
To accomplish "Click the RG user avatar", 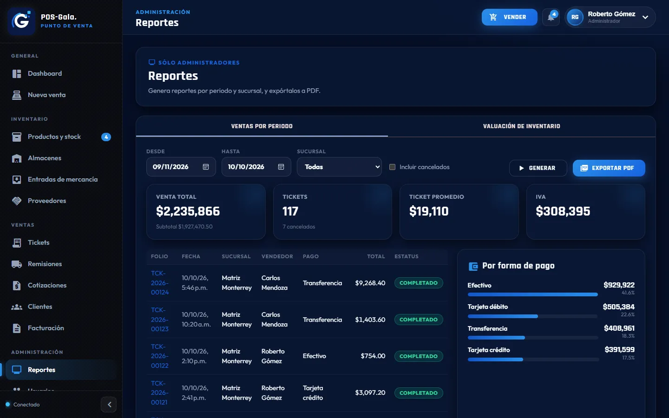I will click(575, 17).
